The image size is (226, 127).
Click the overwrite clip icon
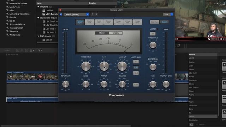(31, 50)
